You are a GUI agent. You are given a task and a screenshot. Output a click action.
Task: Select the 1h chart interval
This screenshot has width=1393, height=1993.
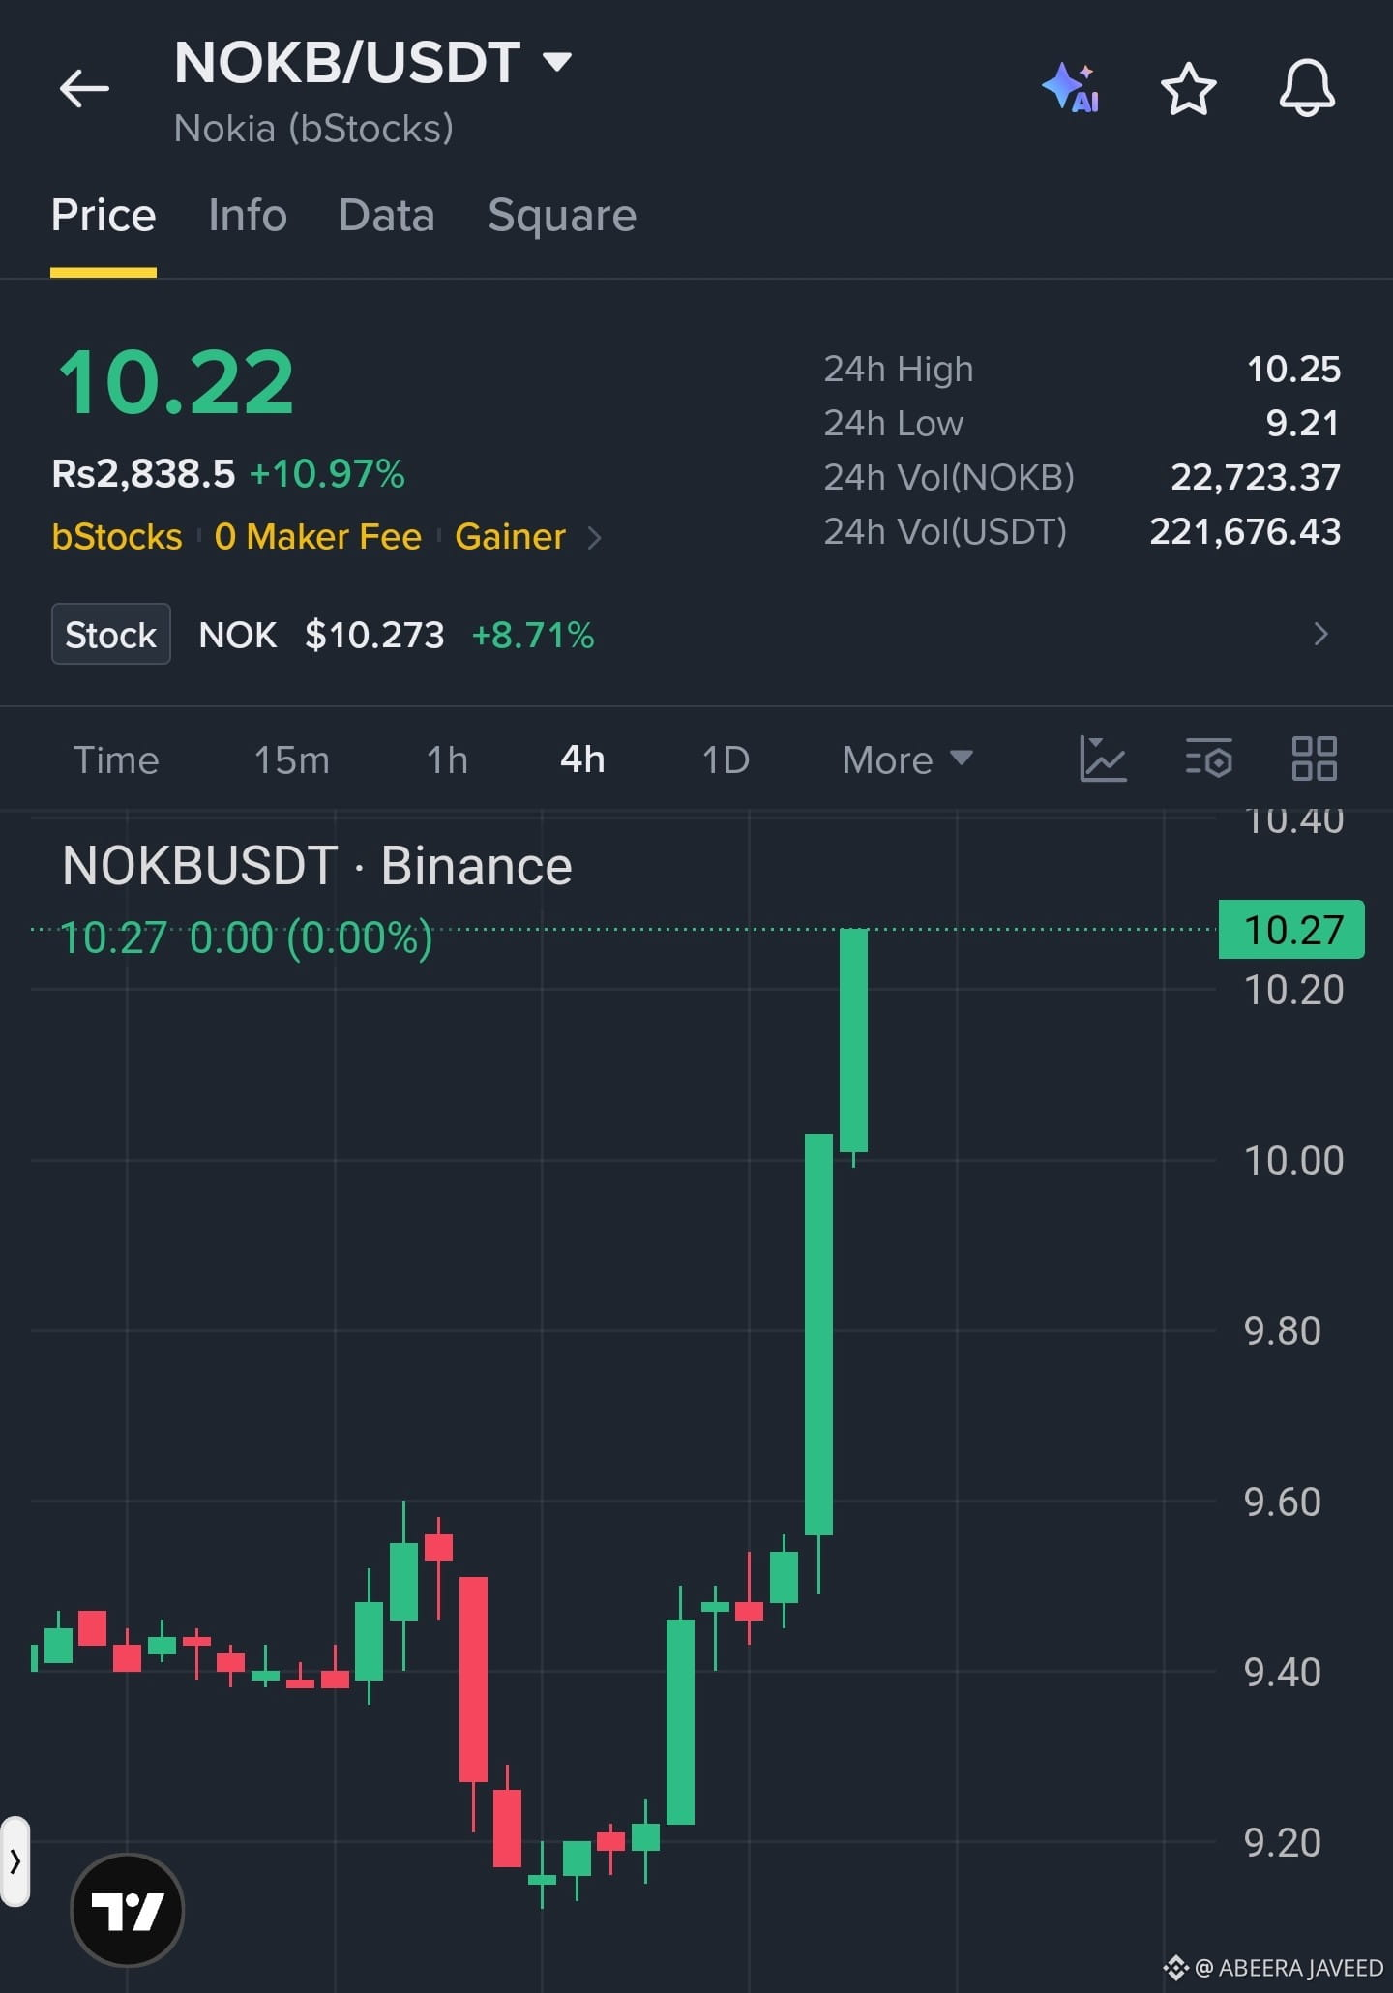click(x=447, y=759)
